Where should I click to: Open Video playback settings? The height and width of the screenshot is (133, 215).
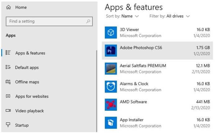coord(29,111)
